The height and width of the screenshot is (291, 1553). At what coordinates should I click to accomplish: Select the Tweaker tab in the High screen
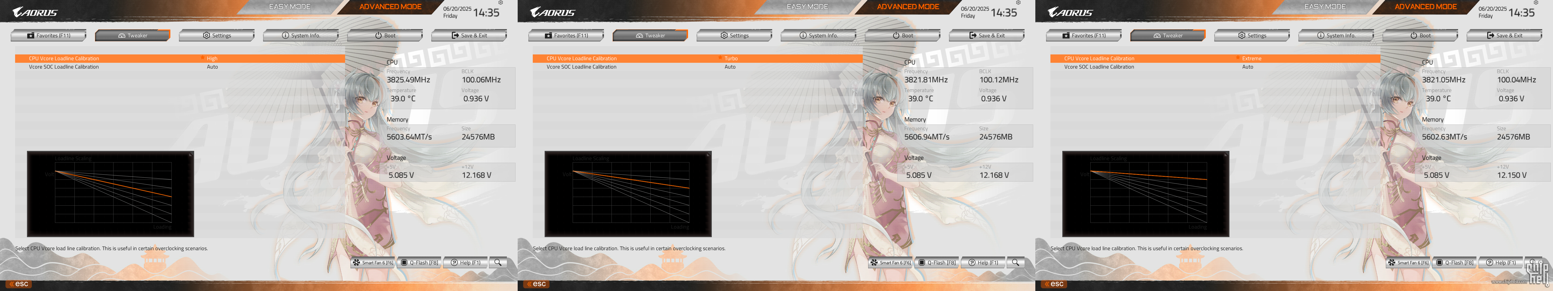[x=133, y=36]
